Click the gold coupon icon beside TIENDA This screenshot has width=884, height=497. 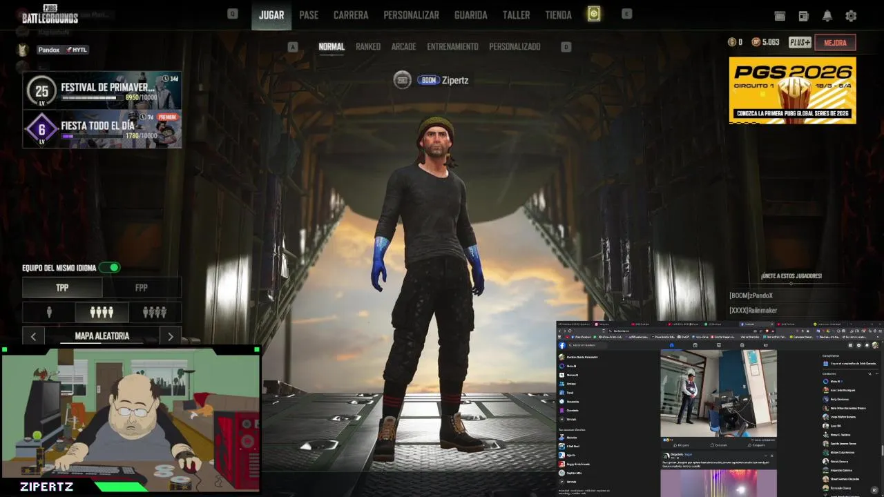594,14
